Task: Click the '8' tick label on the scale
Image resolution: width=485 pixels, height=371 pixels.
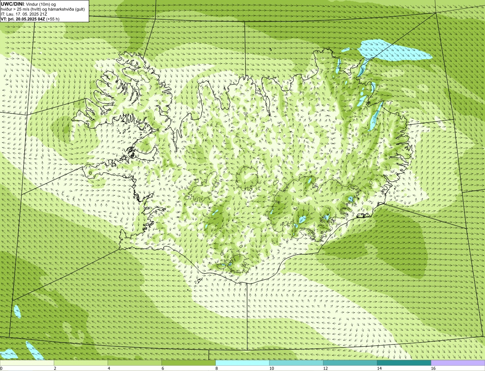Action: tap(217, 368)
